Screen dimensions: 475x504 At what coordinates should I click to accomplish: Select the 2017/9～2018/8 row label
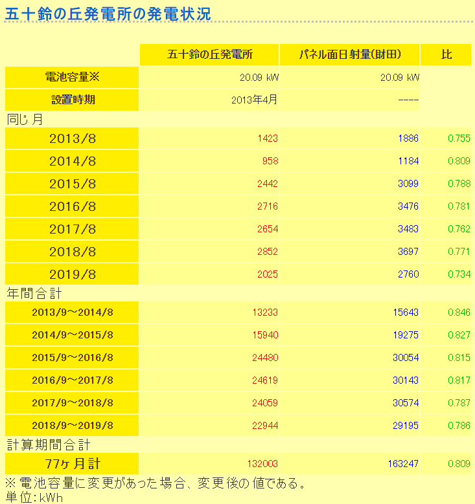[72, 403]
